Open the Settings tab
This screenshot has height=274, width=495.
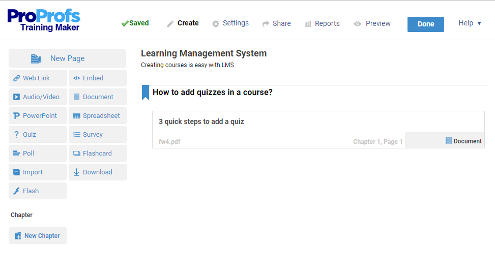coord(230,23)
